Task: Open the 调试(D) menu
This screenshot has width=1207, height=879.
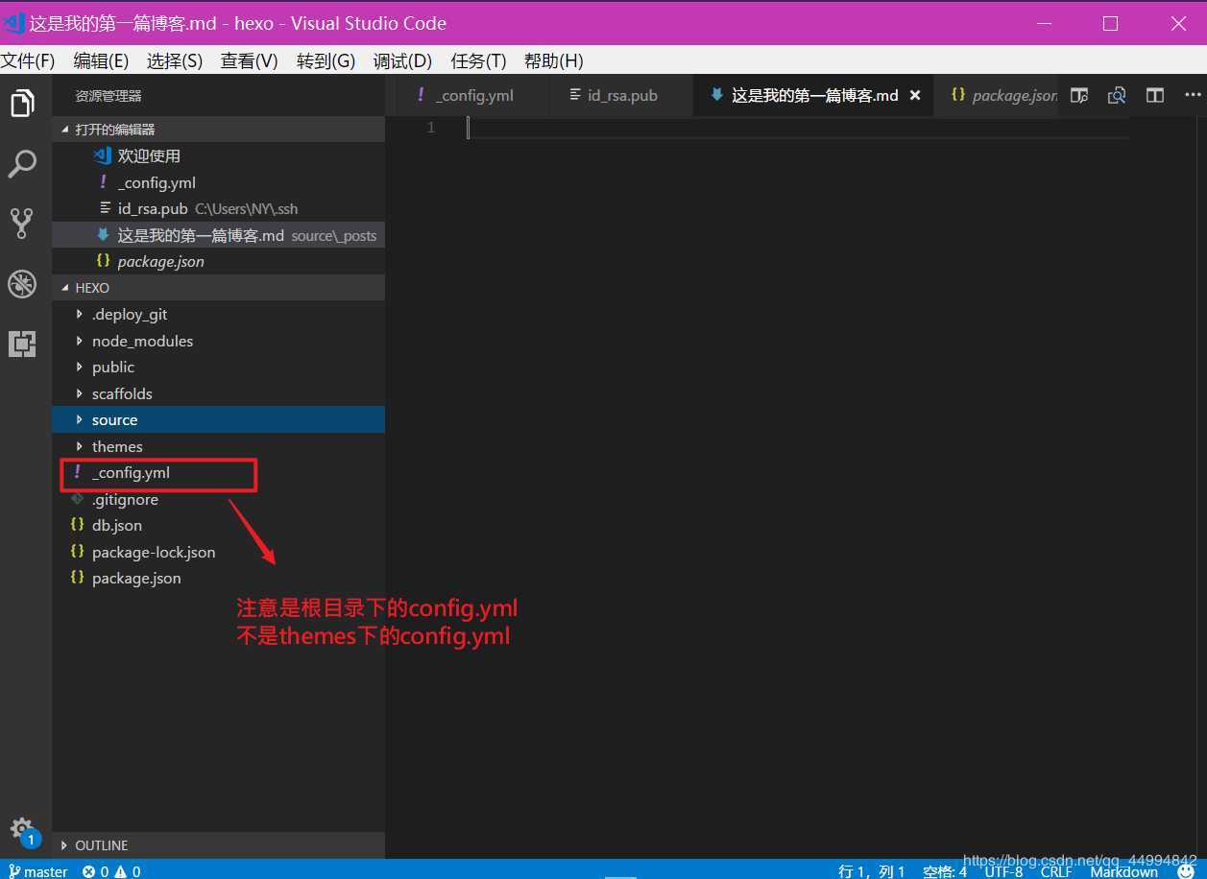Action: pos(402,60)
